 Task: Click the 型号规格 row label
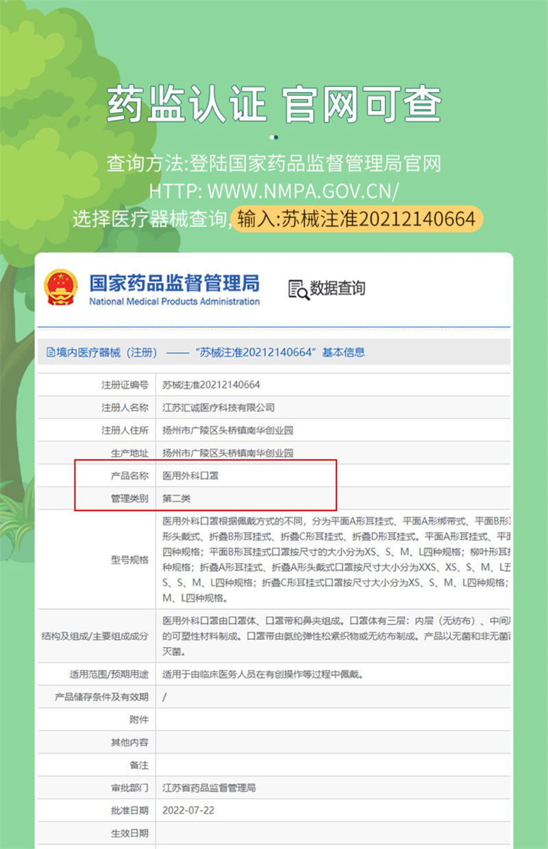129,560
